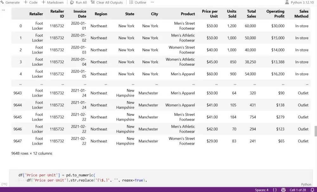This screenshot has width=317, height=192.
Task: Click the $30,000 operating profit cell
Action: click(x=278, y=26)
